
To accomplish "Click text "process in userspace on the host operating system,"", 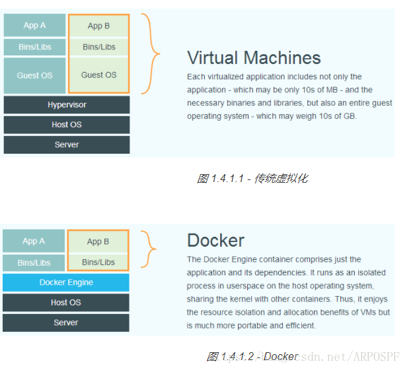I will coord(280,286).
